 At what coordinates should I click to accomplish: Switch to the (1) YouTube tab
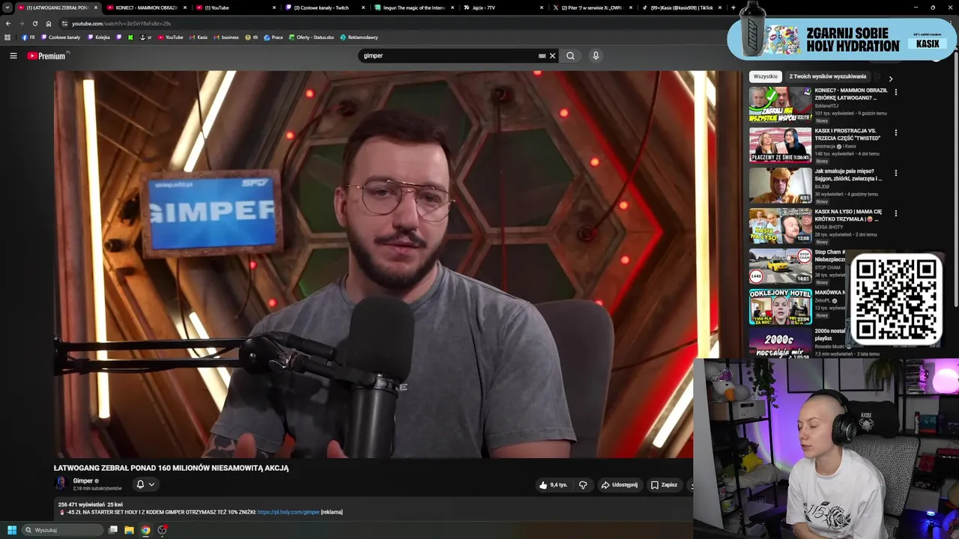pyautogui.click(x=236, y=7)
